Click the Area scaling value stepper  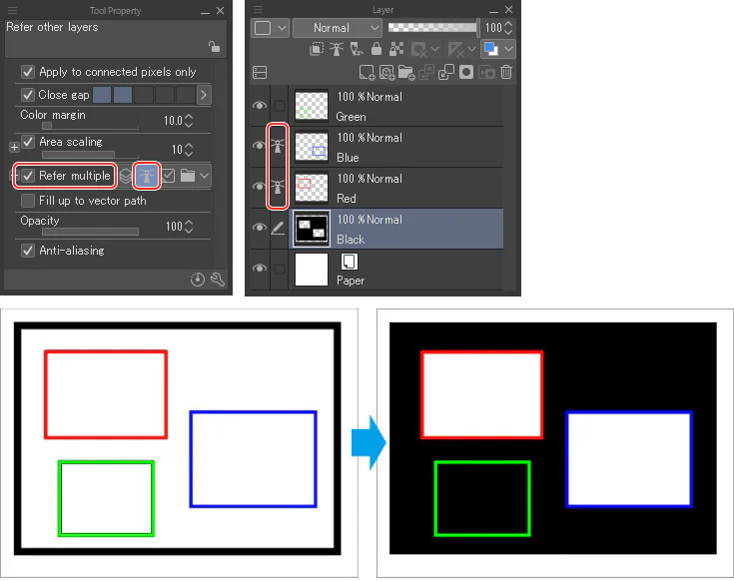pos(189,150)
